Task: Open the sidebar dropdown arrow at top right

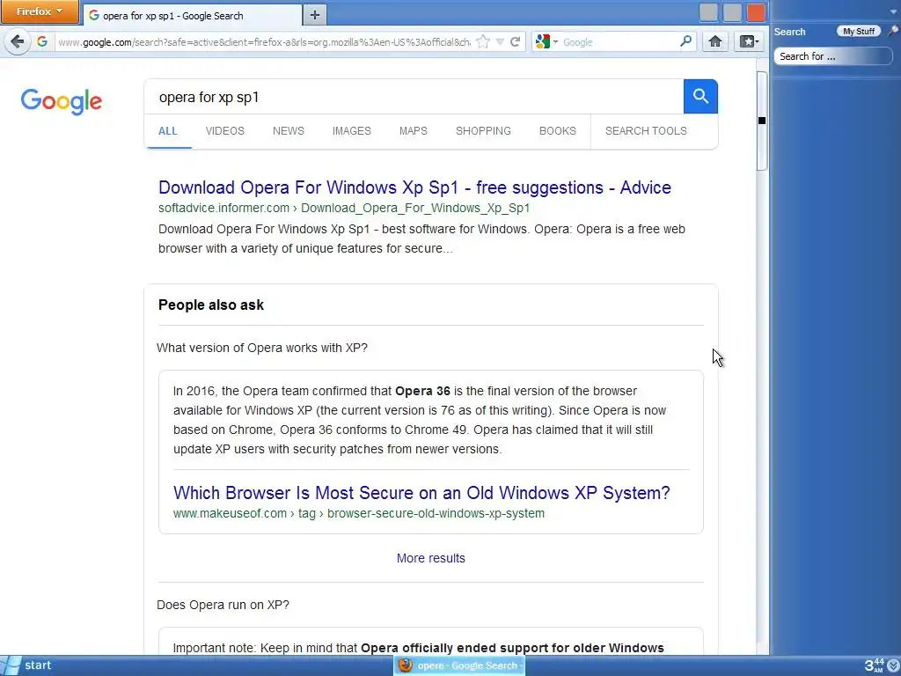Action: click(x=893, y=11)
